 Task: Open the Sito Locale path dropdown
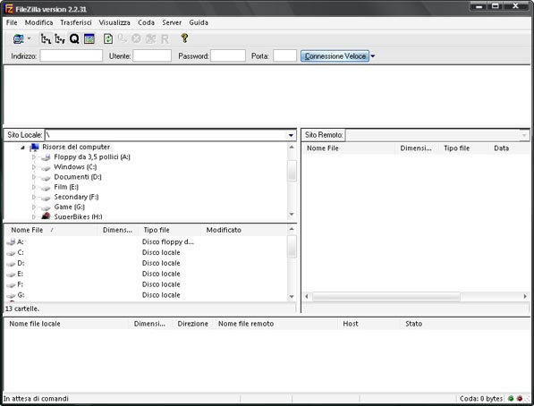pyautogui.click(x=291, y=135)
